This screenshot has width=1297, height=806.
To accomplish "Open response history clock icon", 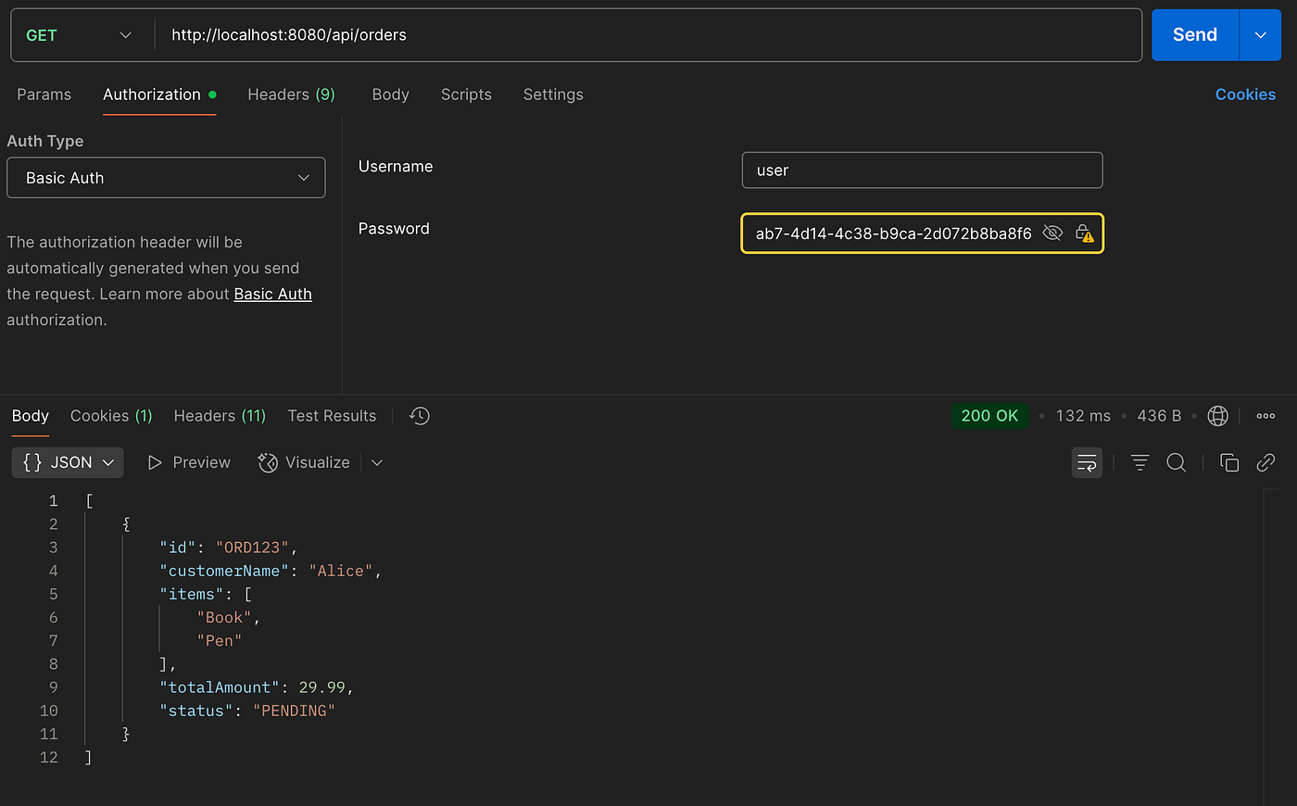I will (x=420, y=416).
